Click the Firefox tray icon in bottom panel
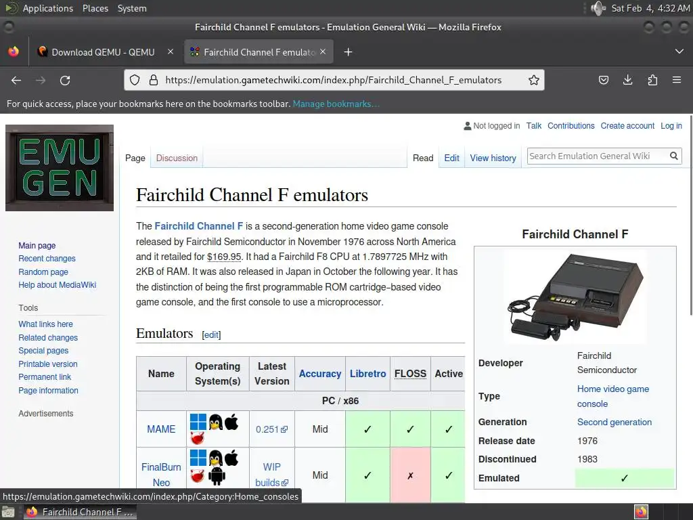 [x=641, y=512]
